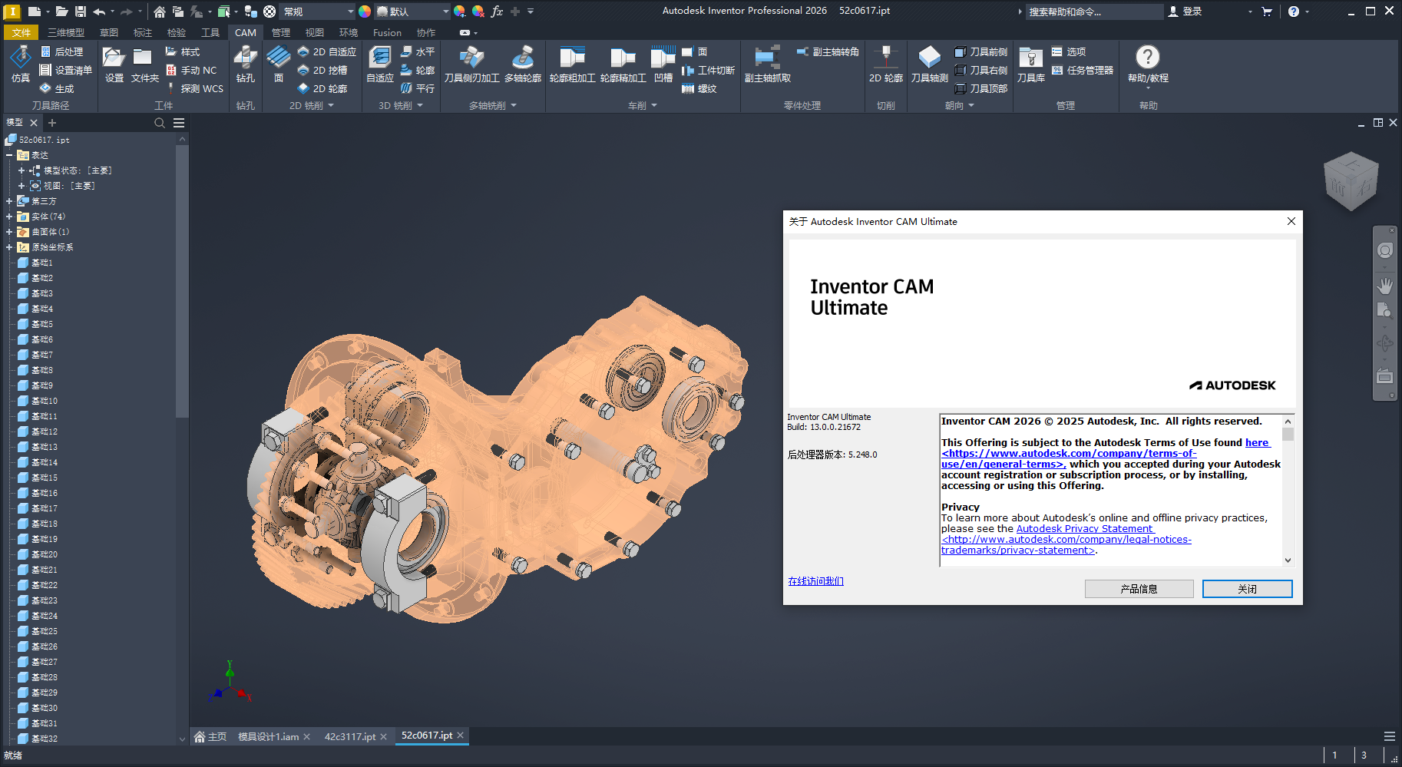Open the 在线访问我们 link
The width and height of the screenshot is (1402, 767).
[x=815, y=581]
